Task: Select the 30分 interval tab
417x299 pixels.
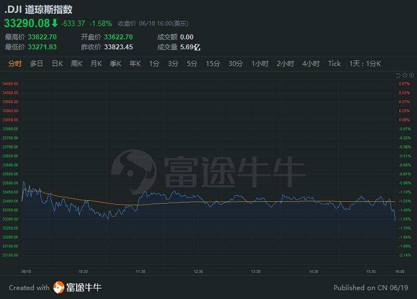Action: tap(236, 64)
